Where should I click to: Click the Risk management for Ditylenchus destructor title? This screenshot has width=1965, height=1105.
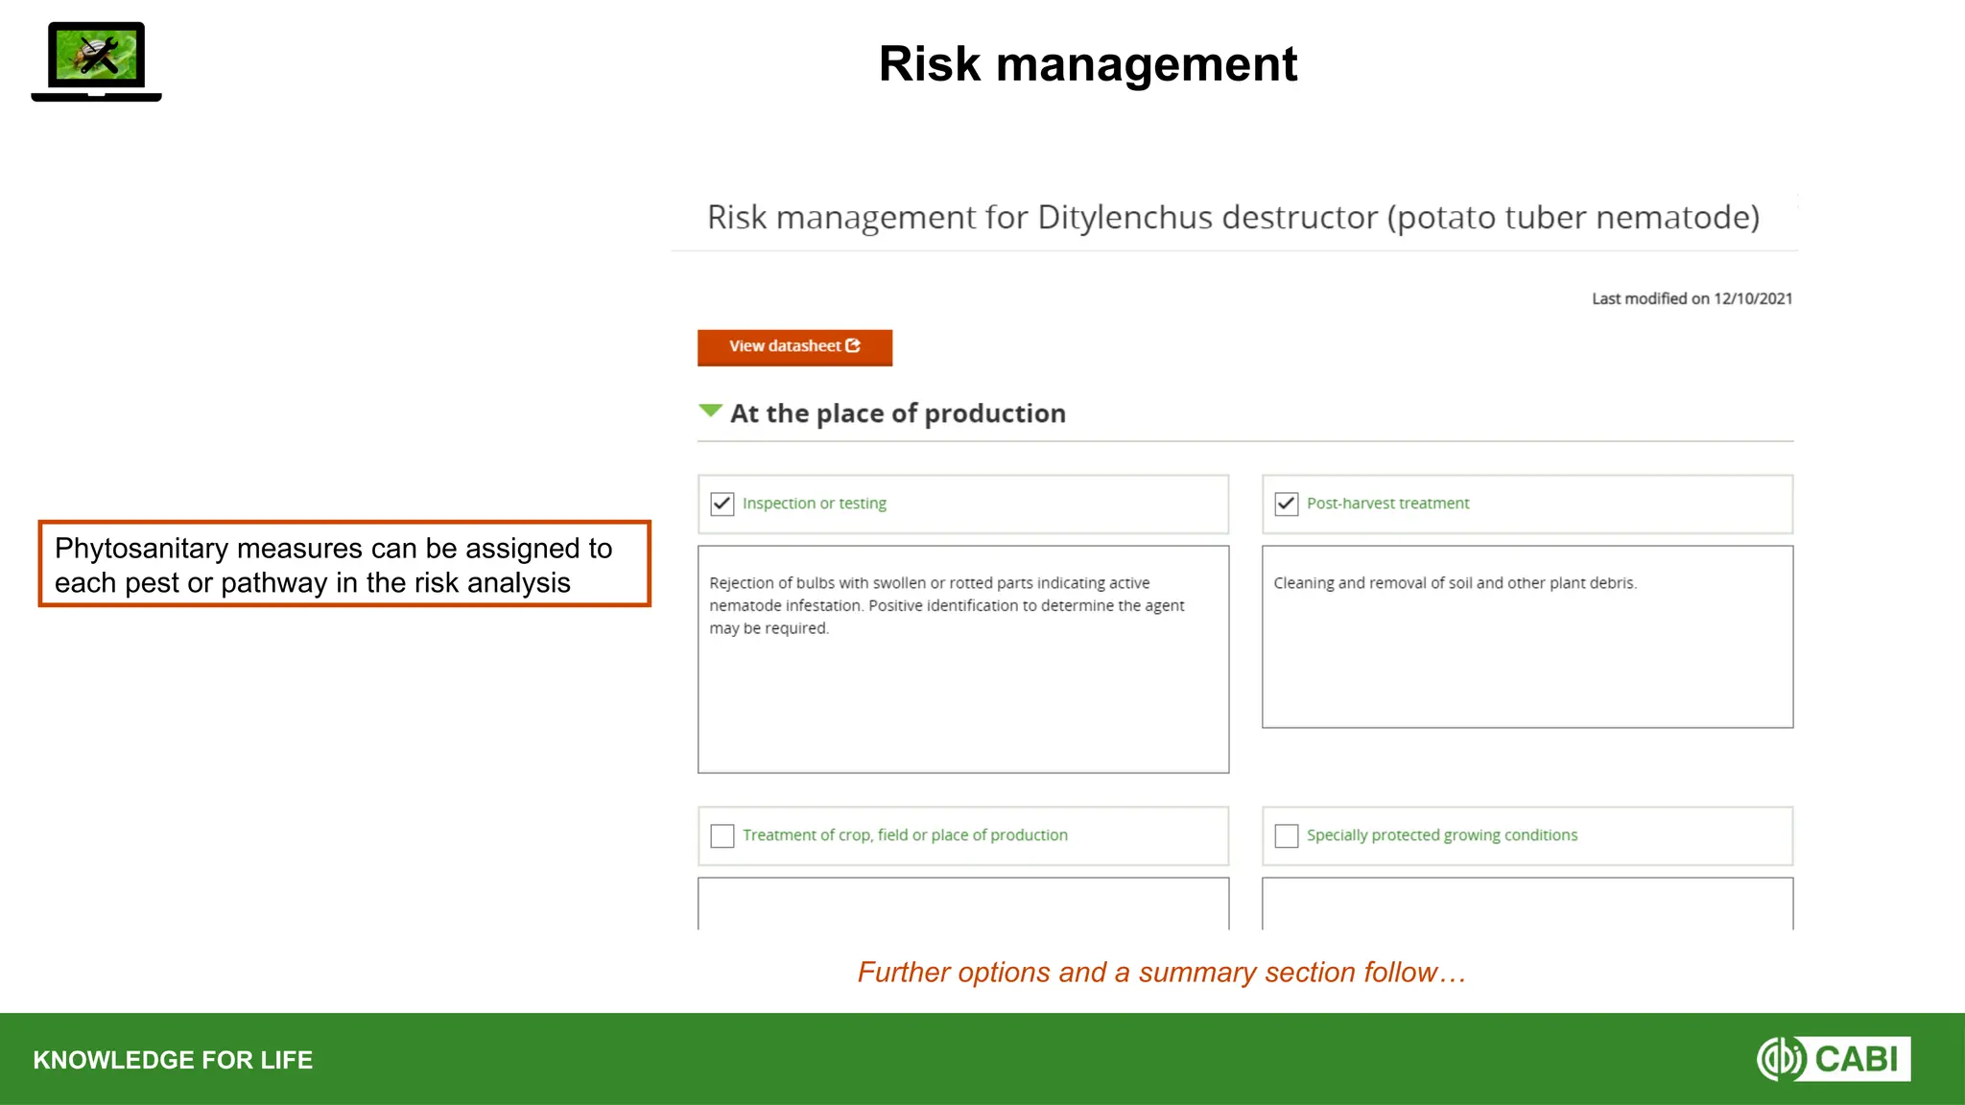click(1233, 218)
